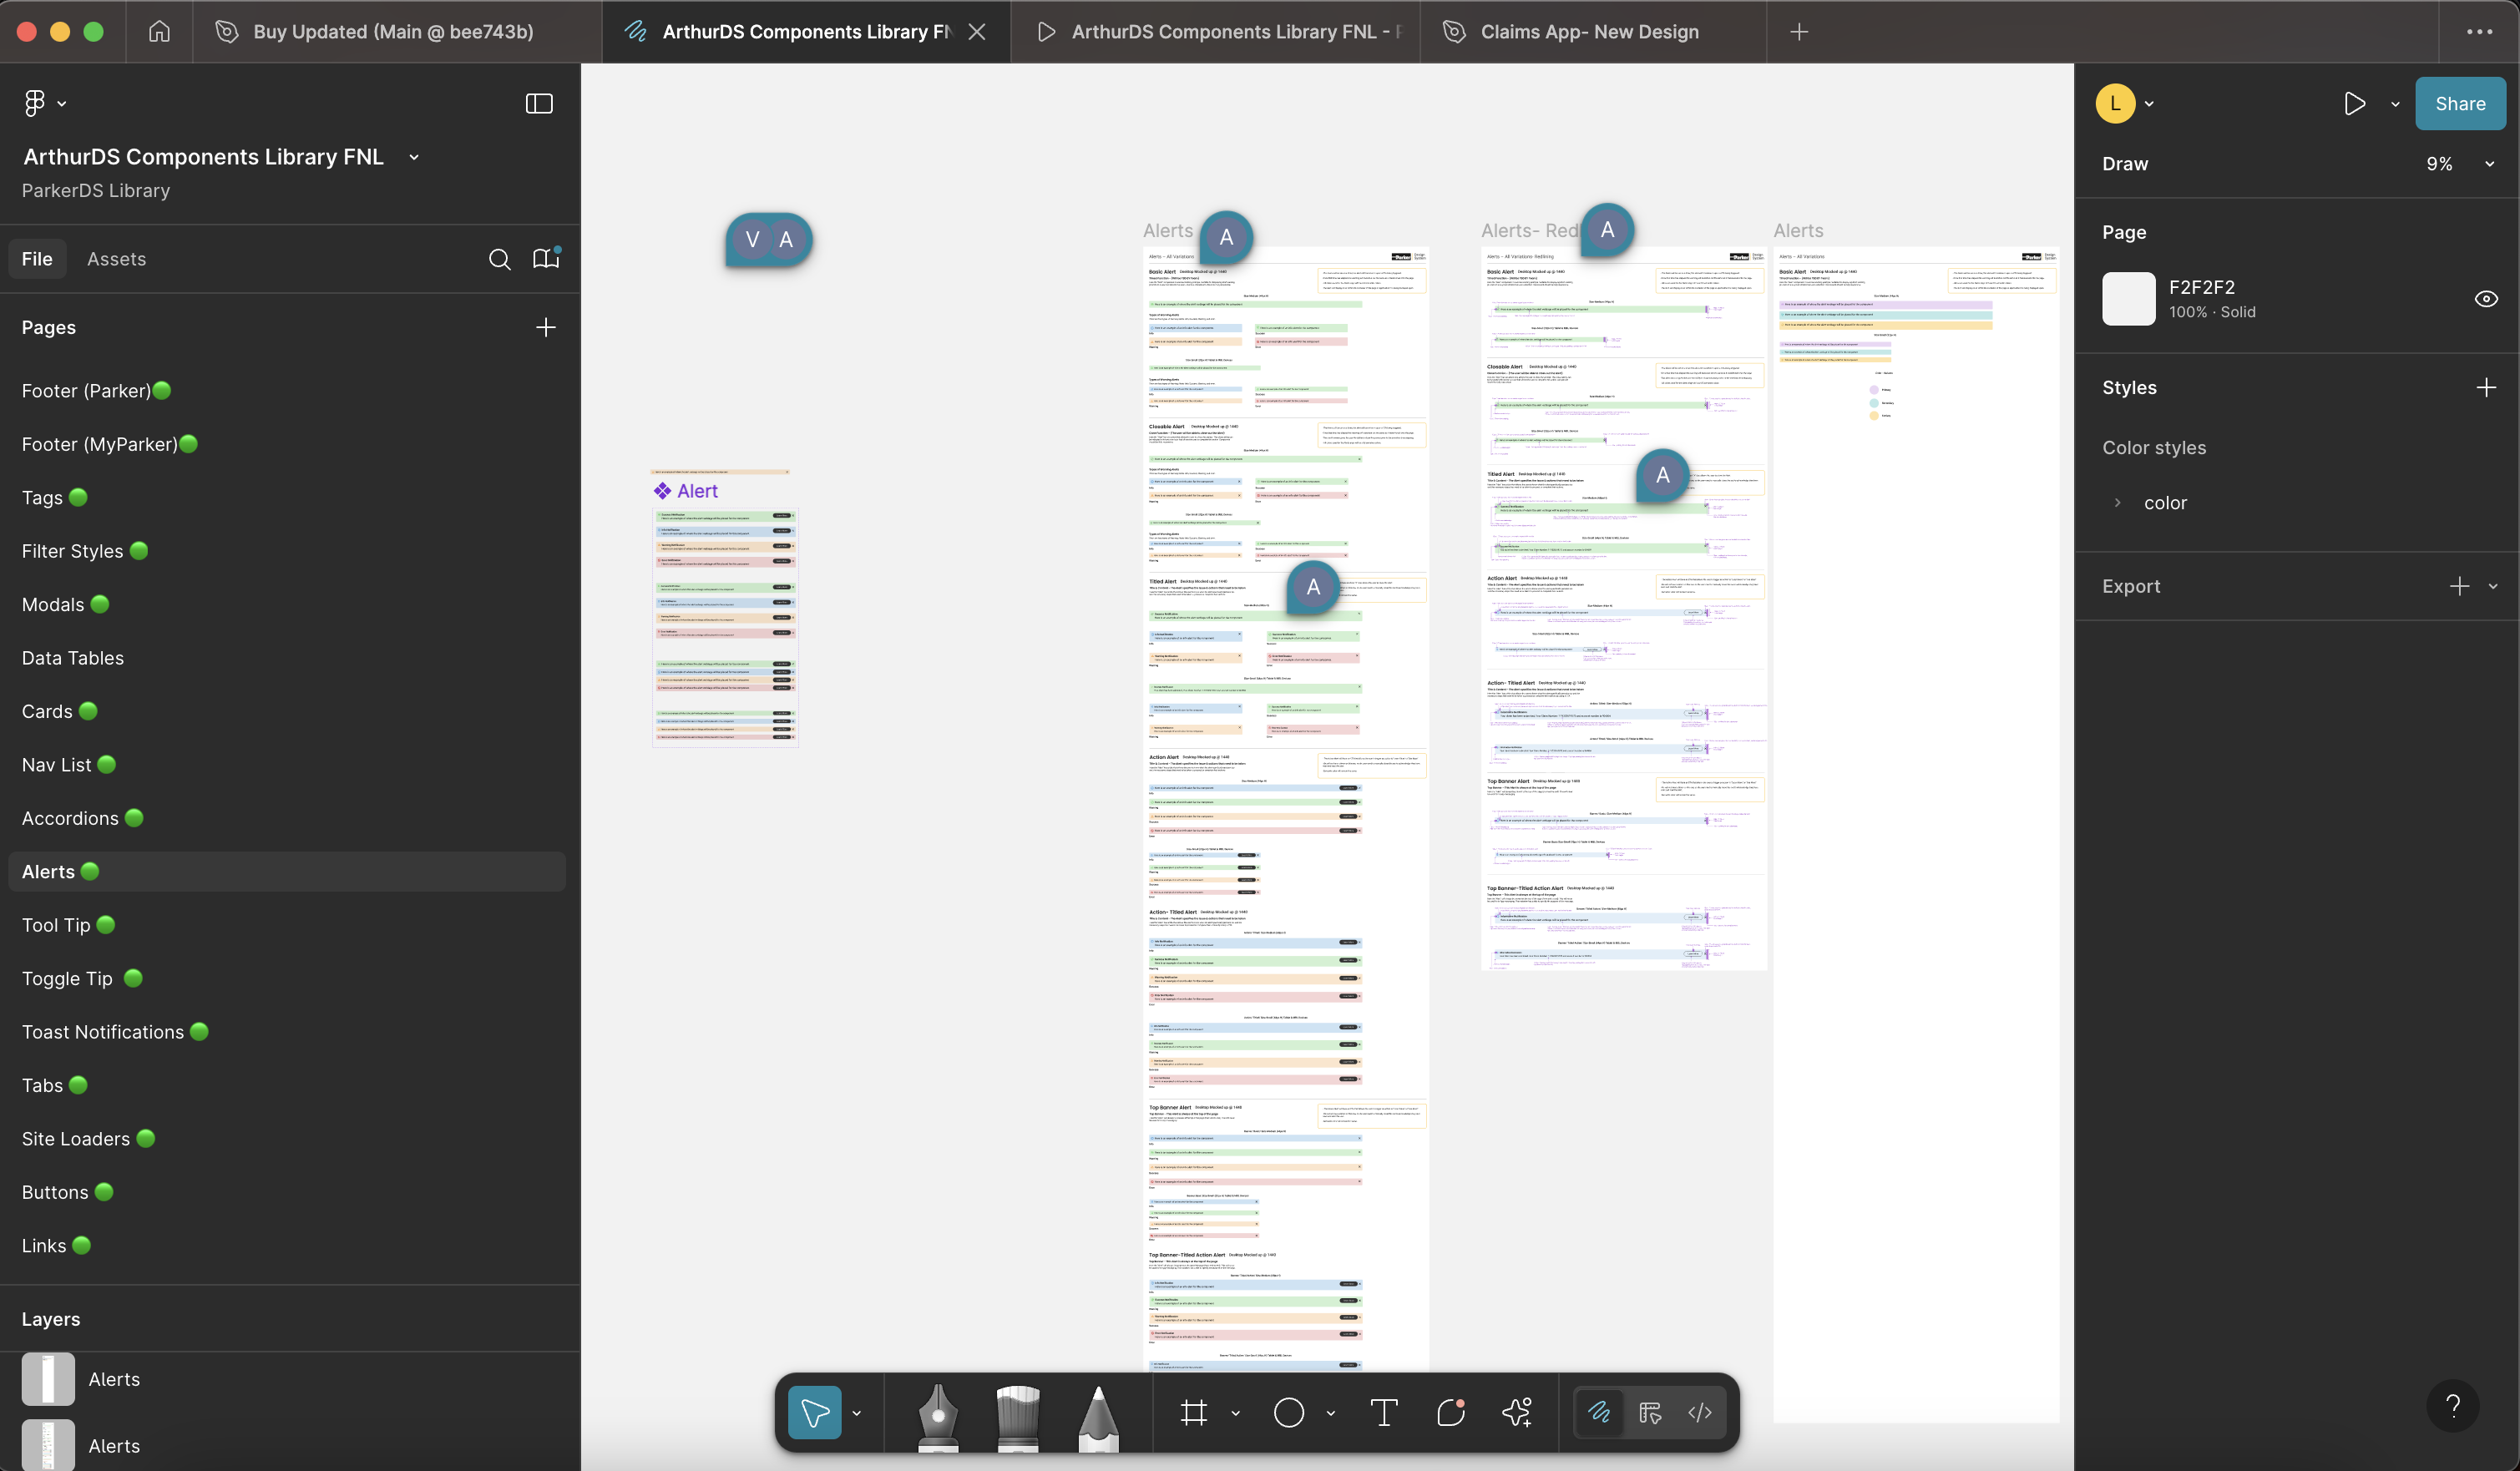Click the Share button
Viewport: 2520px width, 1471px height.
tap(2460, 104)
